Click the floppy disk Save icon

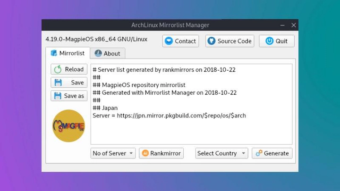tap(58, 83)
